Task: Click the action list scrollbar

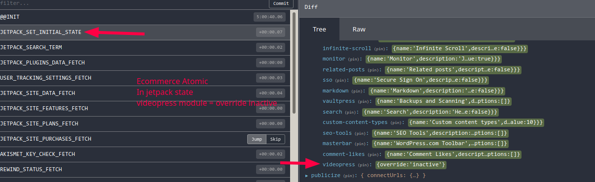Action: [x=294, y=63]
